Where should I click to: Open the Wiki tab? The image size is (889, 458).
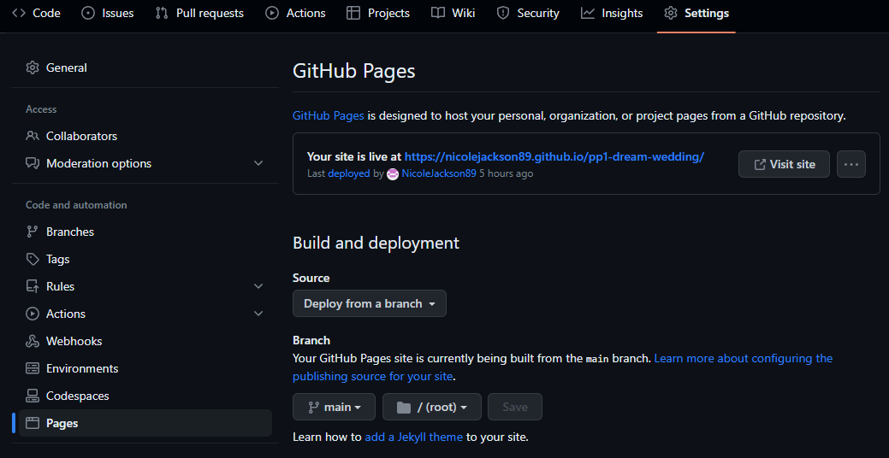point(453,13)
